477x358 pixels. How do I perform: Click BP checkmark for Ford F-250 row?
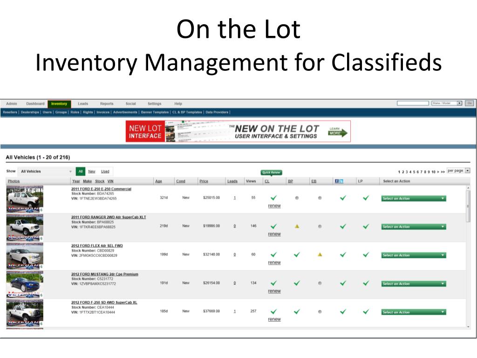[x=297, y=311]
